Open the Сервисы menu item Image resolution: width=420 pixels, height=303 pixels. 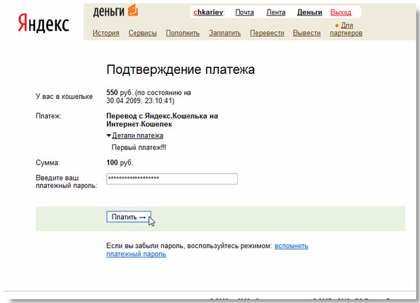(142, 33)
